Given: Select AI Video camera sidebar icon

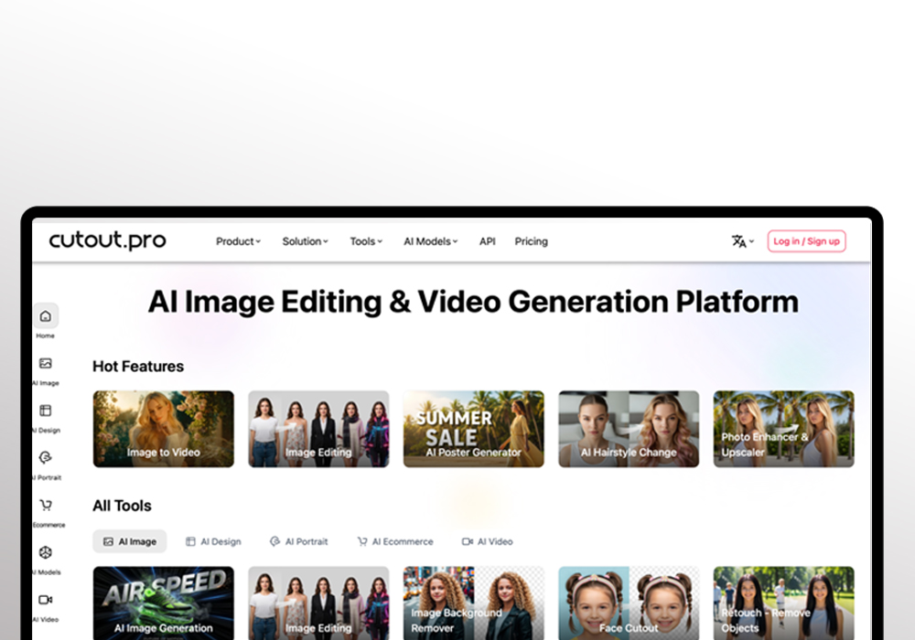Looking at the screenshot, I should coord(46,600).
